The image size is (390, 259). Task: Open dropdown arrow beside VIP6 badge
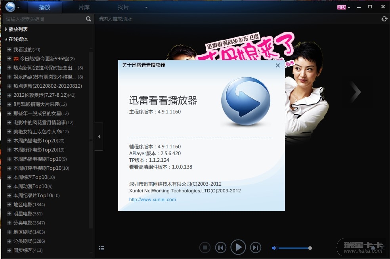(349, 8)
